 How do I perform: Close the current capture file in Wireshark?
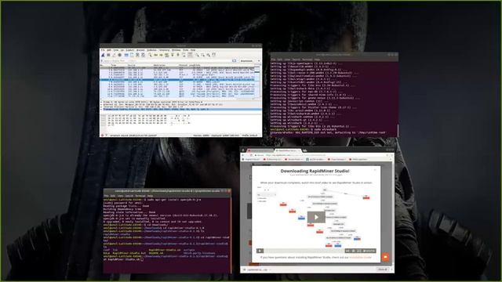[138, 55]
